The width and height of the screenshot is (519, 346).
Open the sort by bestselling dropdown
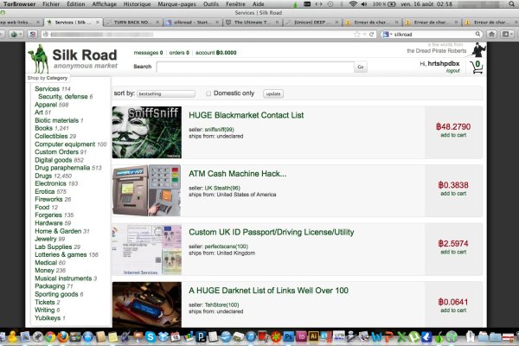166,93
